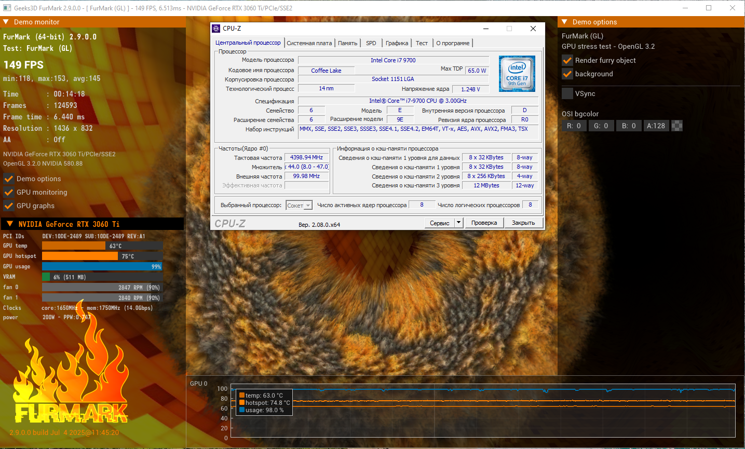The height and width of the screenshot is (449, 745).
Task: Click the Socket 1151 LGA field
Action: (394, 79)
